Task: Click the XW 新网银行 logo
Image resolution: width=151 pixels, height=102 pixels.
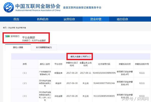Action: [12, 36]
